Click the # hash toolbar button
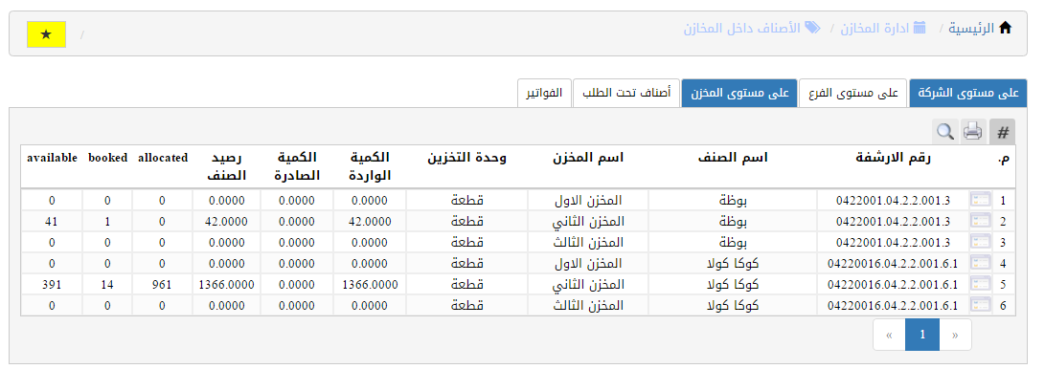 click(1002, 132)
